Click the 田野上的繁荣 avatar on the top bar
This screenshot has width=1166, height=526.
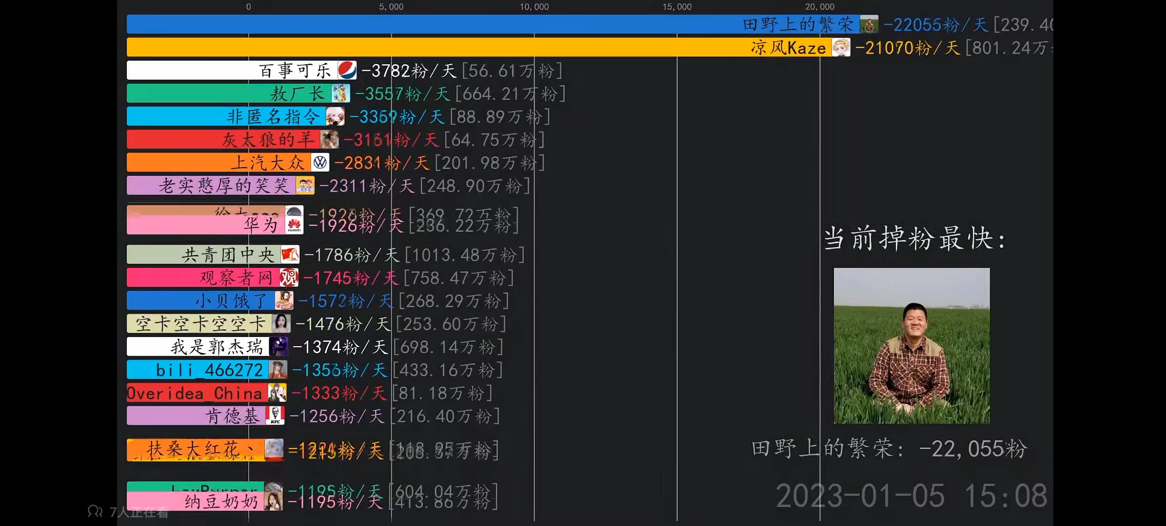pyautogui.click(x=869, y=24)
